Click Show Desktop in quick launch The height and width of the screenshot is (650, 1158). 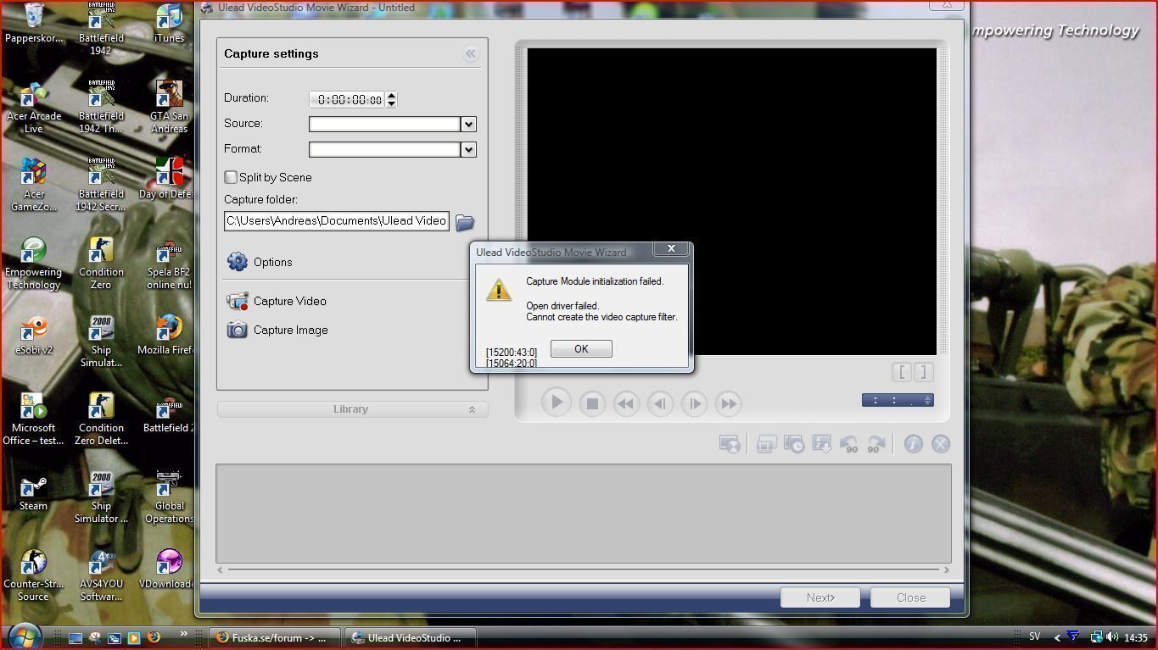coord(75,638)
